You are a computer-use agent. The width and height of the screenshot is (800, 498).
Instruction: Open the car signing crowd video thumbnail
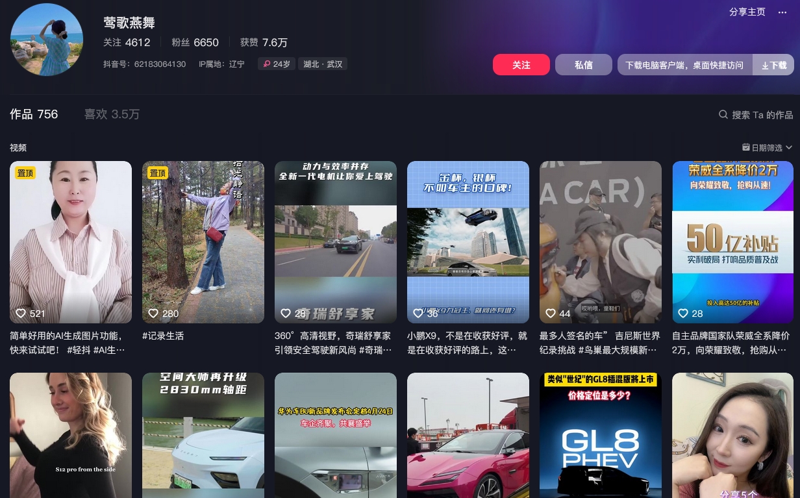click(x=601, y=242)
